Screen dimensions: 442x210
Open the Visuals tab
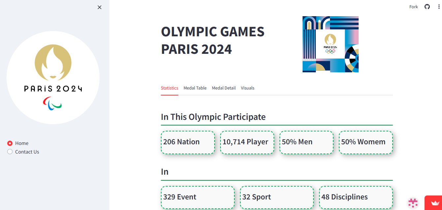248,88
